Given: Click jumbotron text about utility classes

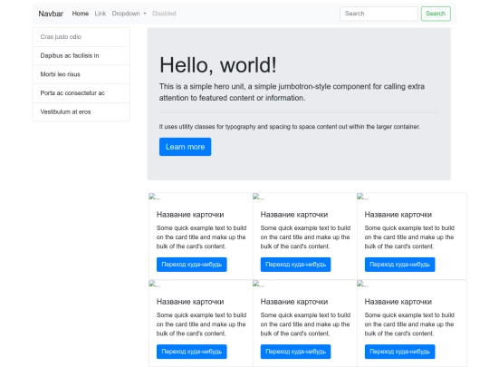Looking at the screenshot, I should pyautogui.click(x=290, y=127).
